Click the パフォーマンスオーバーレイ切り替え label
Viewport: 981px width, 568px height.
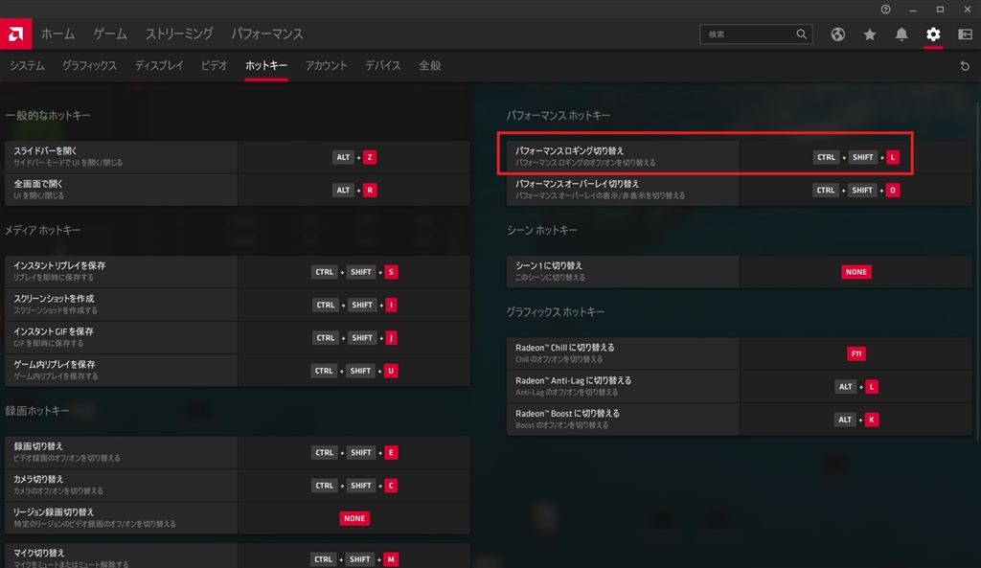coord(577,184)
